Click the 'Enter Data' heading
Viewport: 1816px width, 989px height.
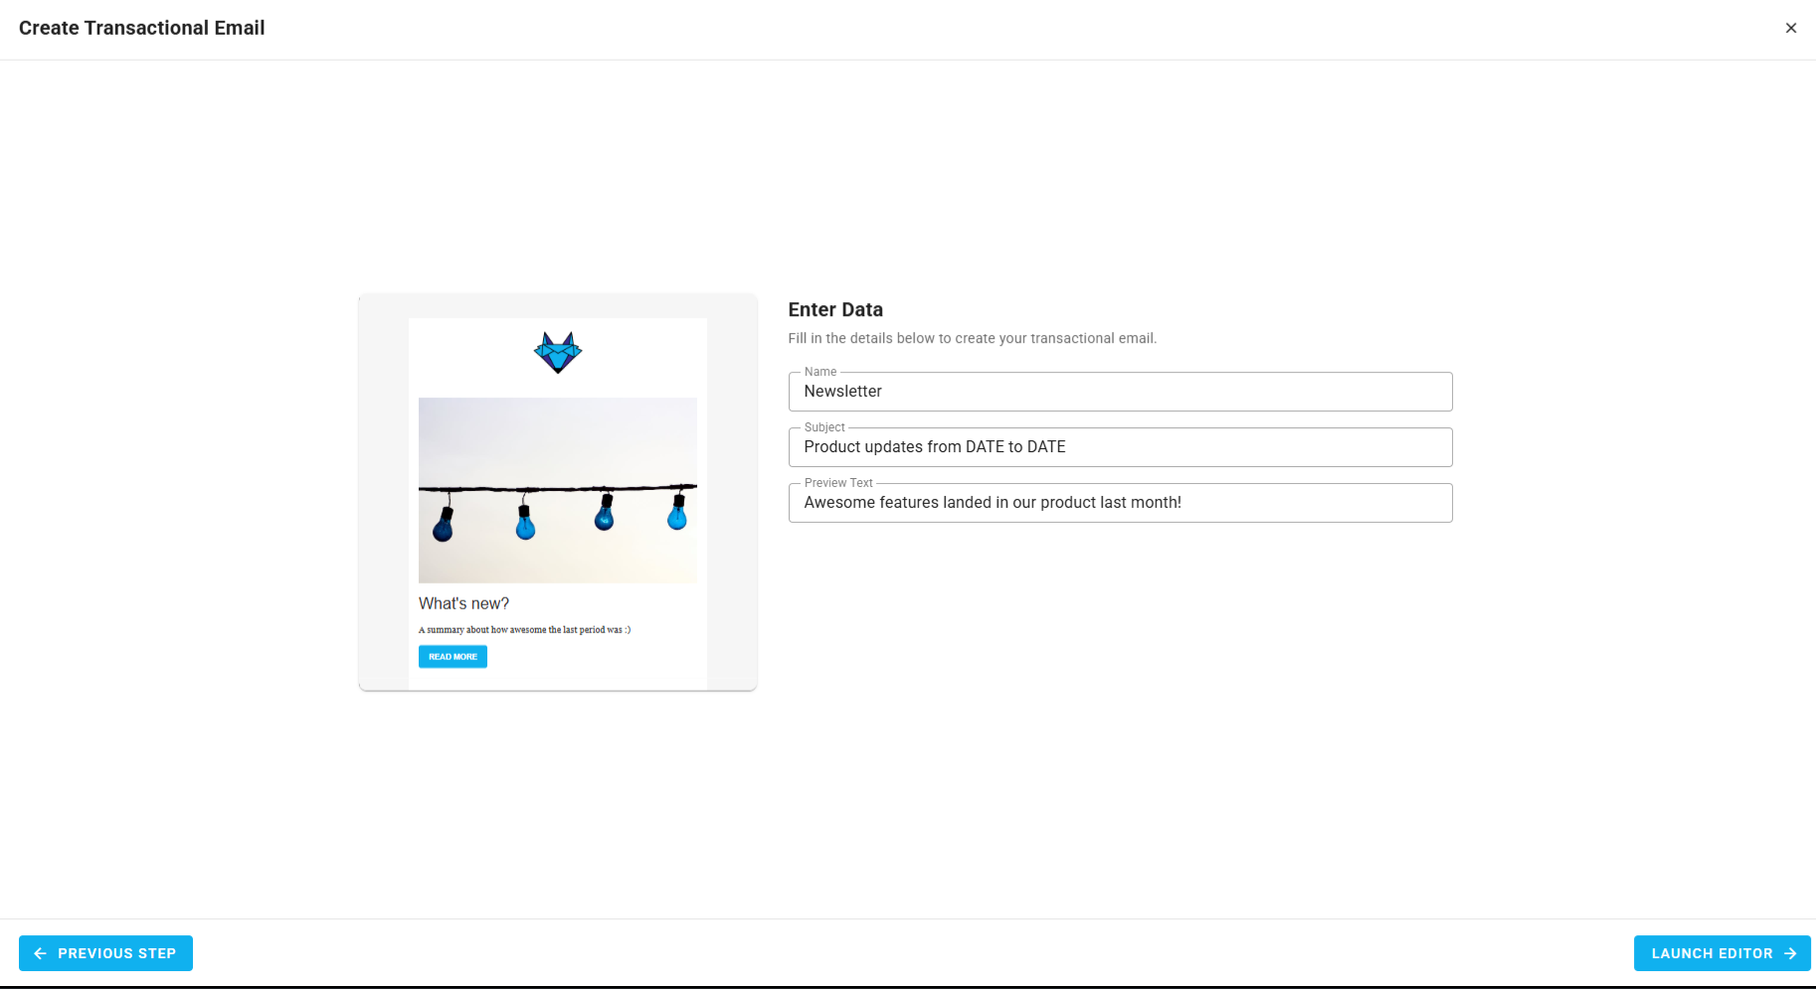835,309
